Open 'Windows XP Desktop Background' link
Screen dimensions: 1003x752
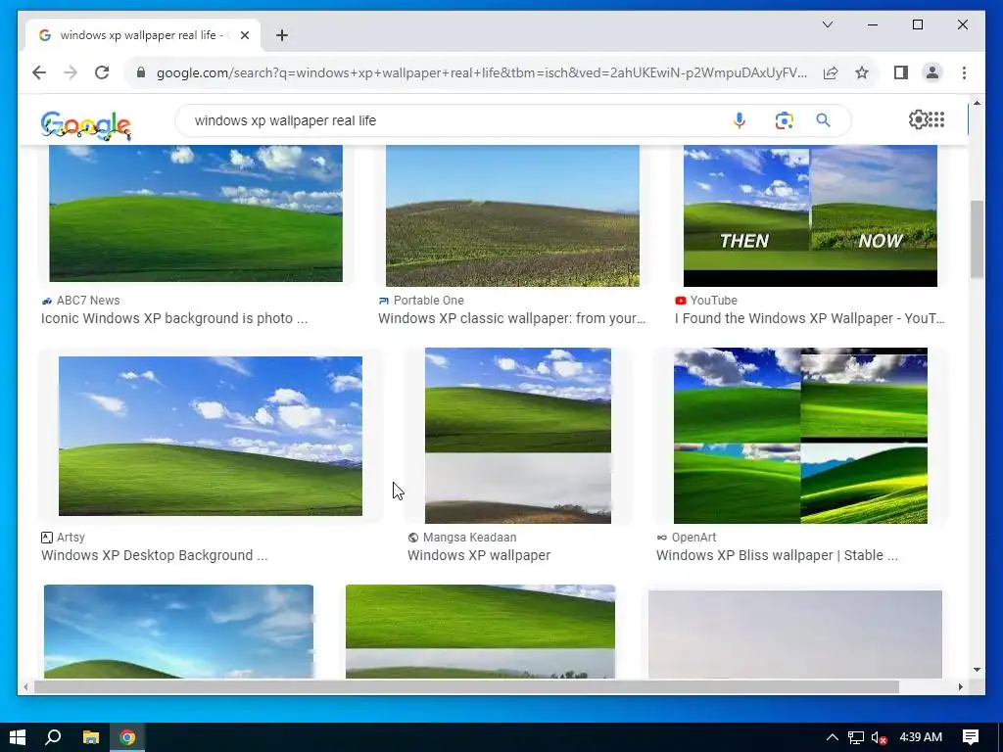point(154,555)
